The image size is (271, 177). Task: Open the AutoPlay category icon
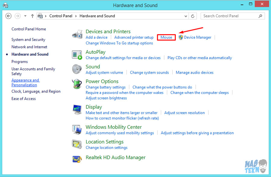click(77, 55)
